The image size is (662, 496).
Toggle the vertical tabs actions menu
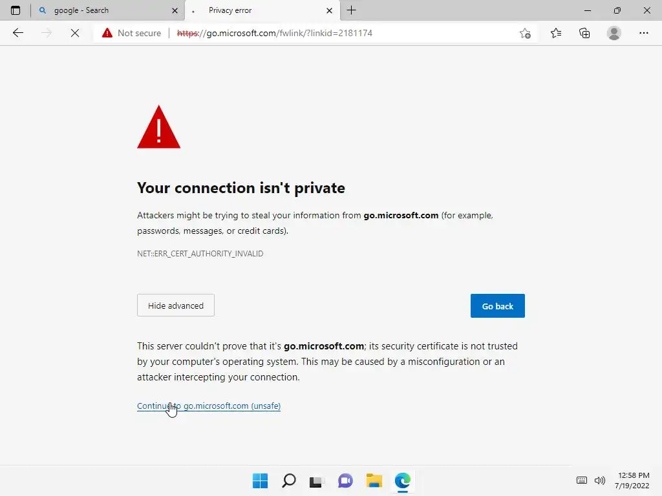tap(16, 10)
